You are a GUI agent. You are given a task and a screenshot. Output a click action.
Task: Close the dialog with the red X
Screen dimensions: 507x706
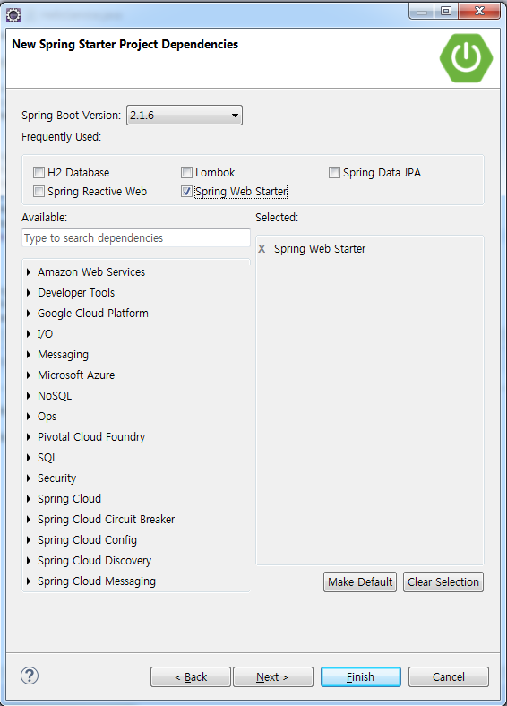point(479,11)
